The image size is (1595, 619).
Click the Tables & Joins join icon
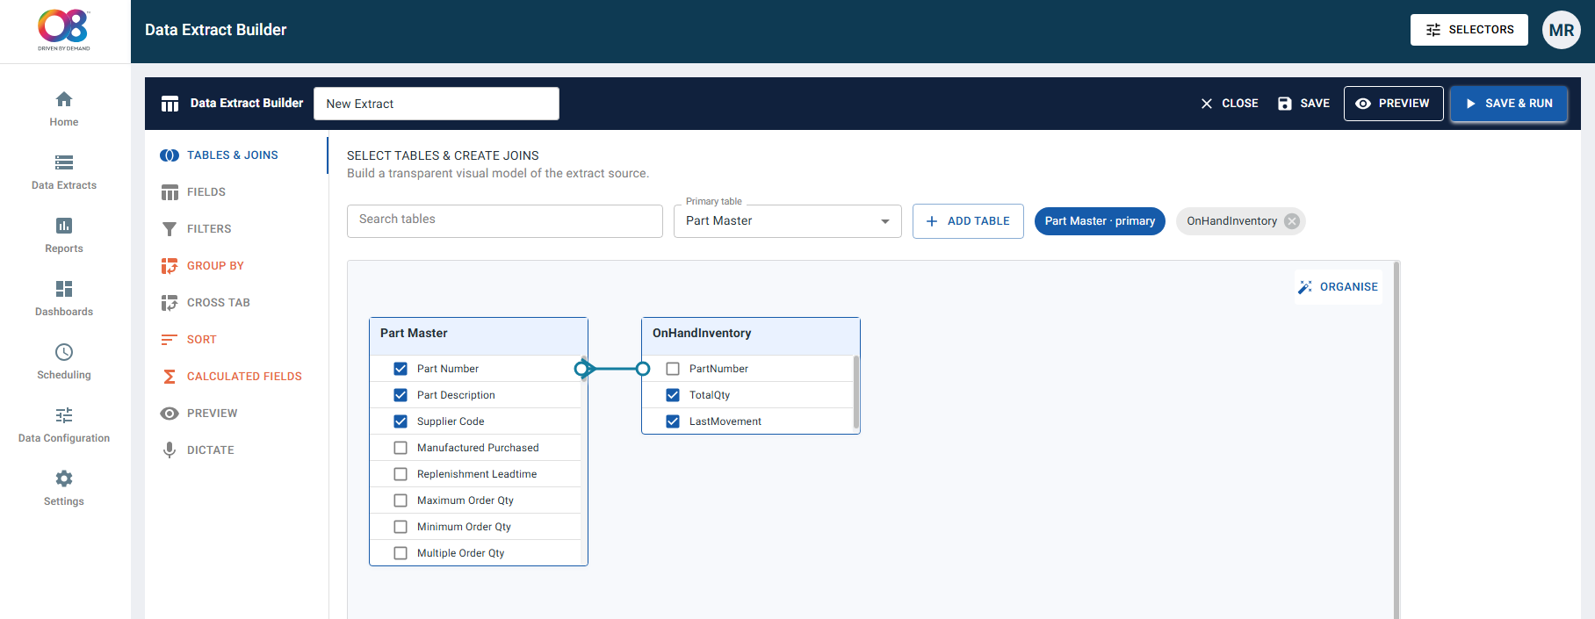[x=170, y=155]
